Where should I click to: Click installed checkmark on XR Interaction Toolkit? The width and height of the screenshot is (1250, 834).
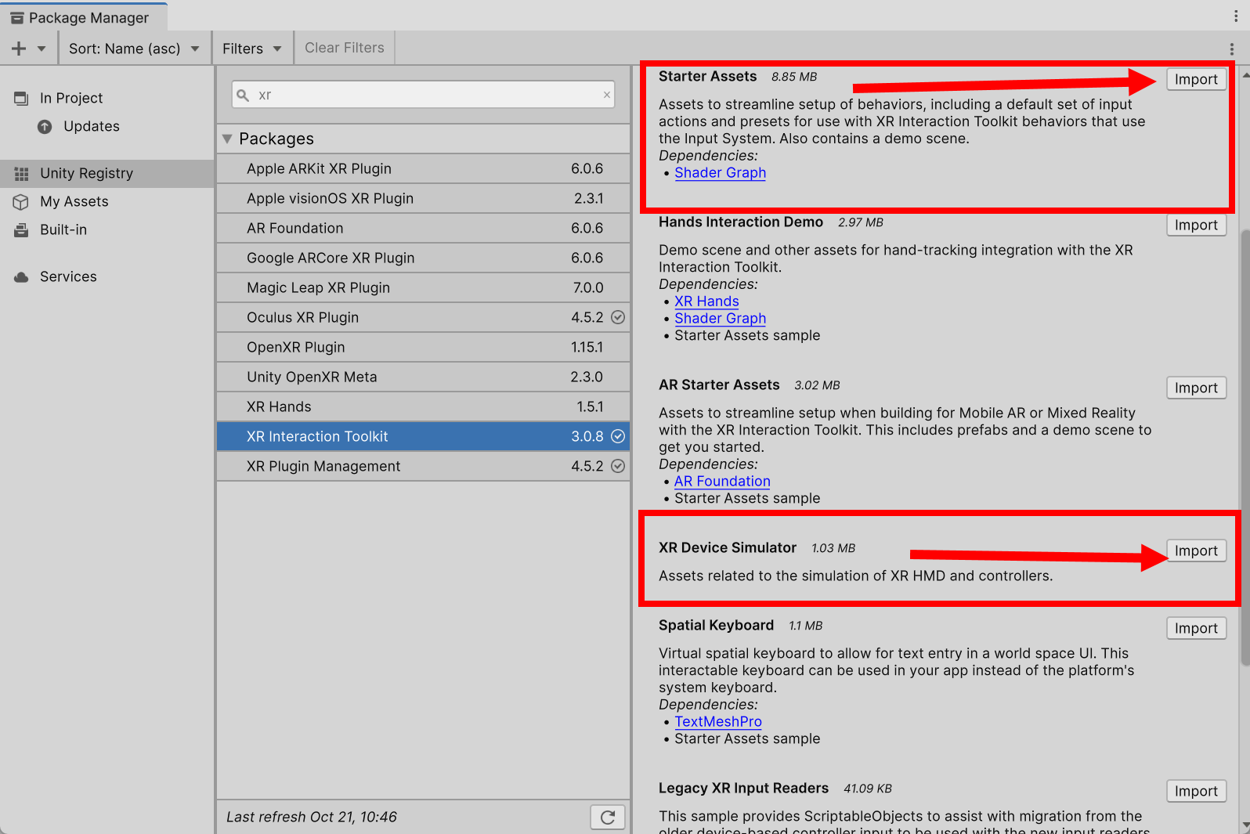pyautogui.click(x=618, y=436)
